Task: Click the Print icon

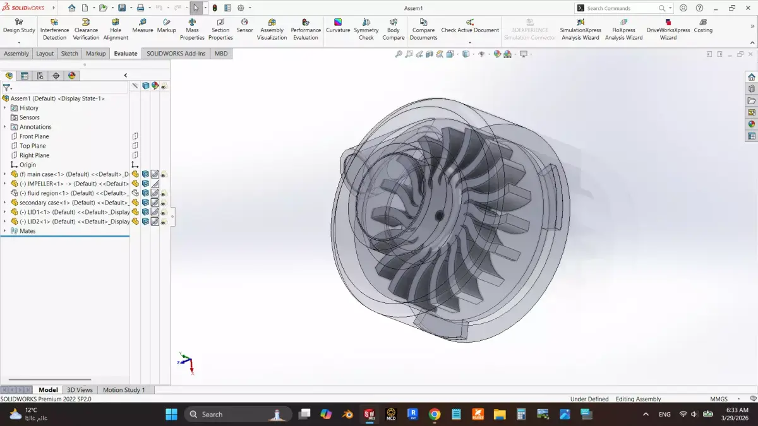Action: click(140, 8)
